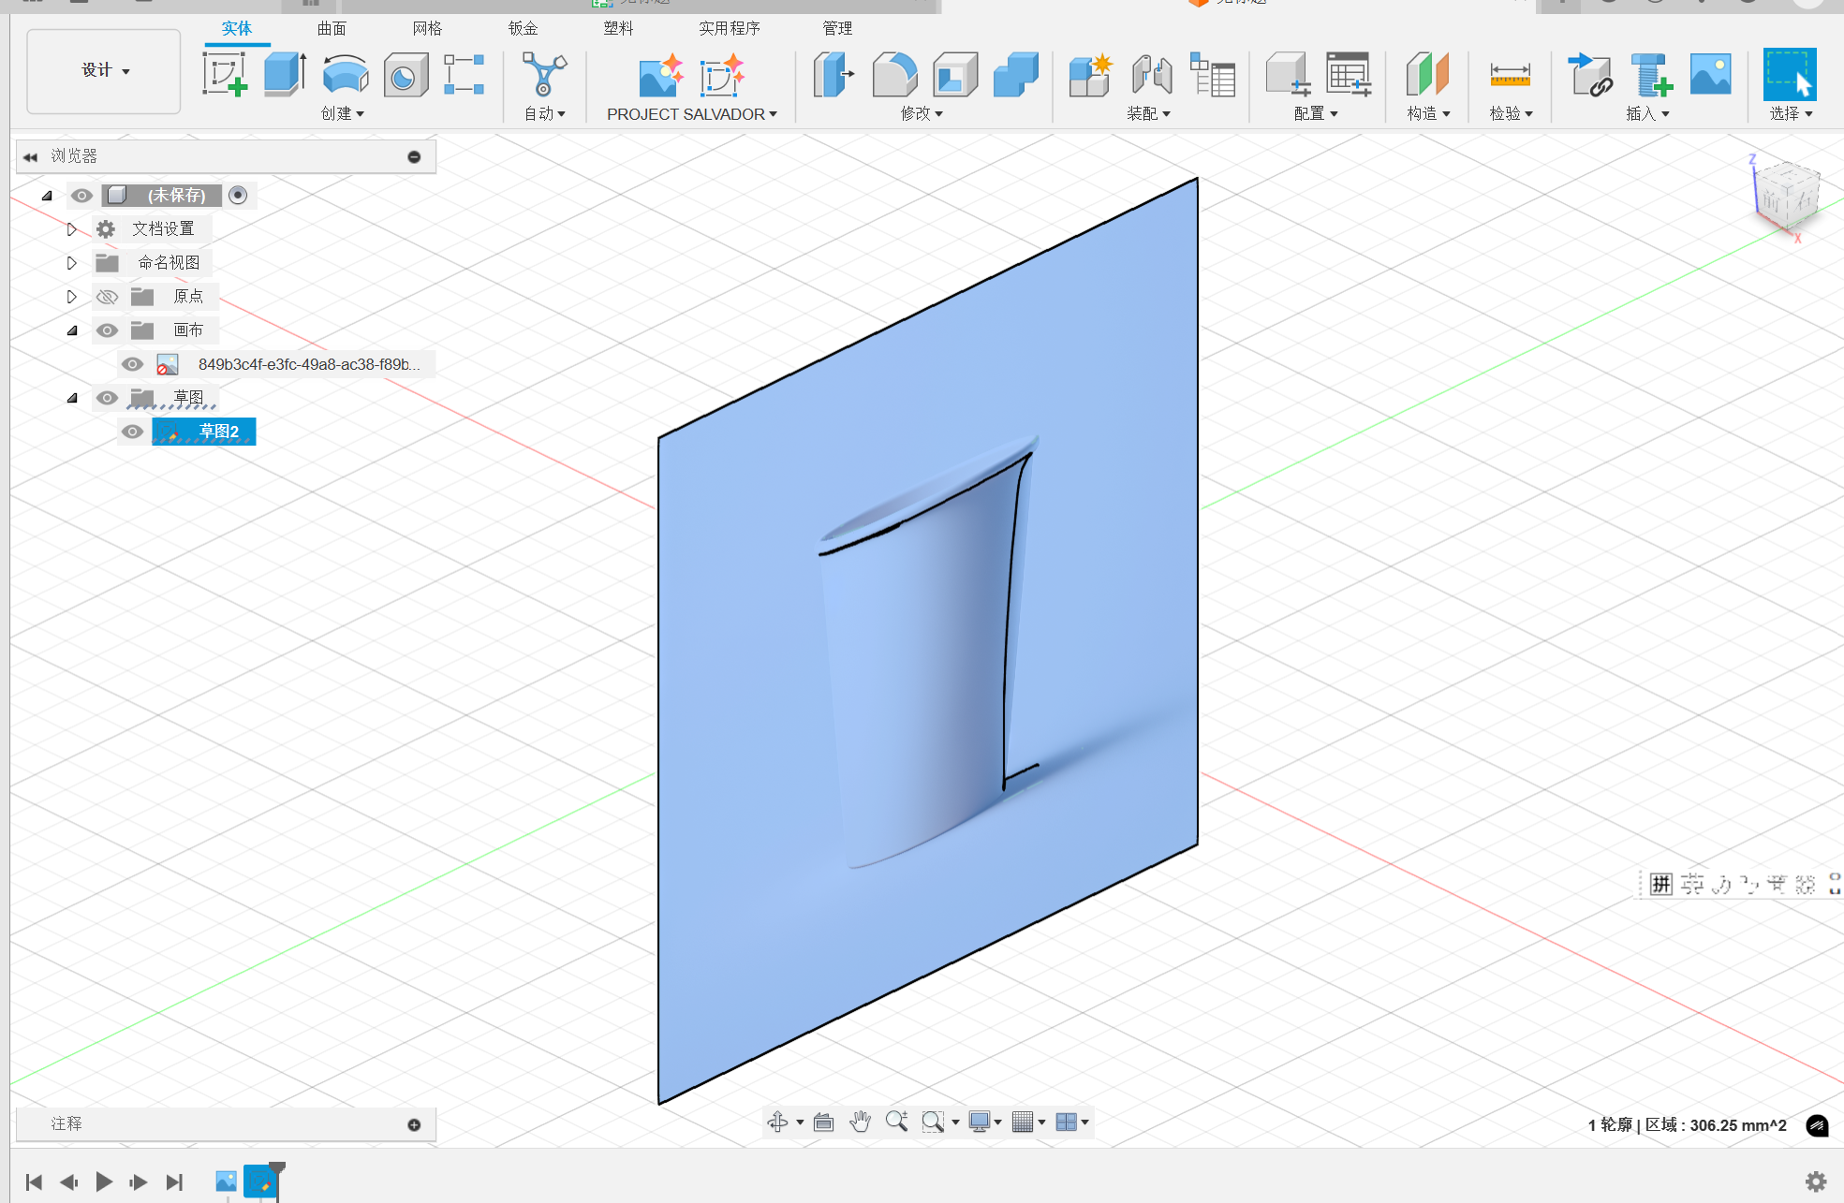Select the Shell tool icon
This screenshot has height=1203, width=1844.
[955, 74]
